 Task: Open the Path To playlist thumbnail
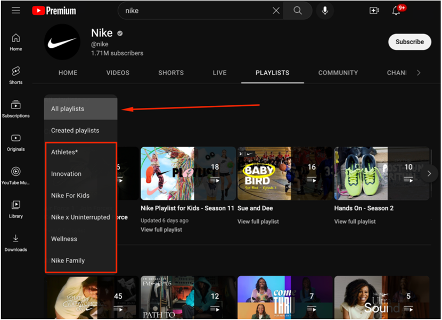pos(188,297)
